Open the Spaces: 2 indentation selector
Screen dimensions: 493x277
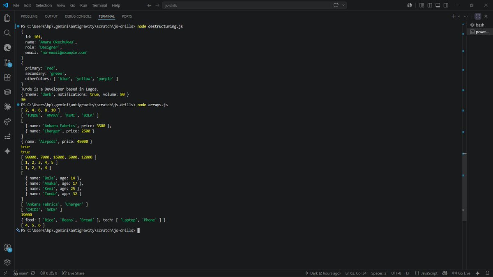coord(379,273)
